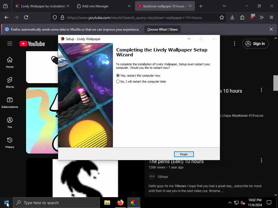
Task: Reload the YouTube page
Action: point(26,17)
